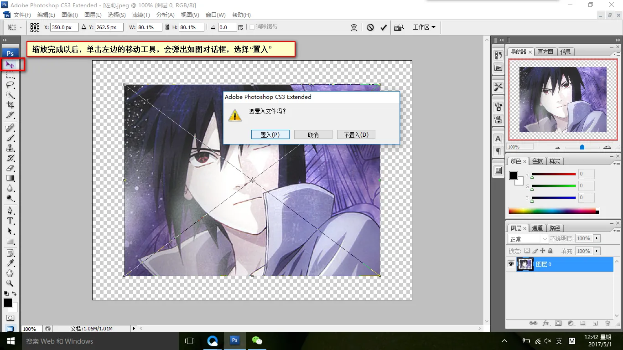This screenshot has width=623, height=350.
Task: Select the Rectangular Marquee tool
Action: click(x=10, y=75)
